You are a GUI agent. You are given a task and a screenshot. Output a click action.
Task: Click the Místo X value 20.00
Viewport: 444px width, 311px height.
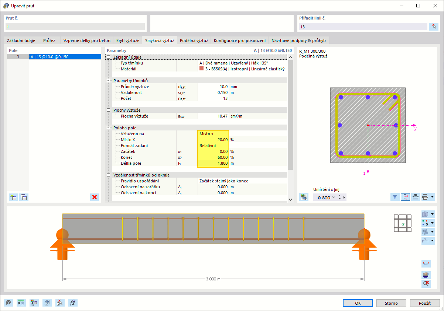pyautogui.click(x=213, y=140)
